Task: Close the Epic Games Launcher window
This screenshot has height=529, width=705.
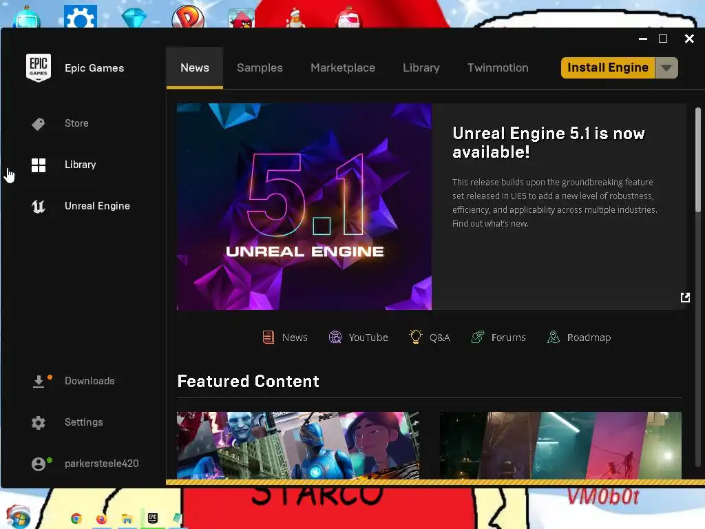Action: click(x=689, y=39)
